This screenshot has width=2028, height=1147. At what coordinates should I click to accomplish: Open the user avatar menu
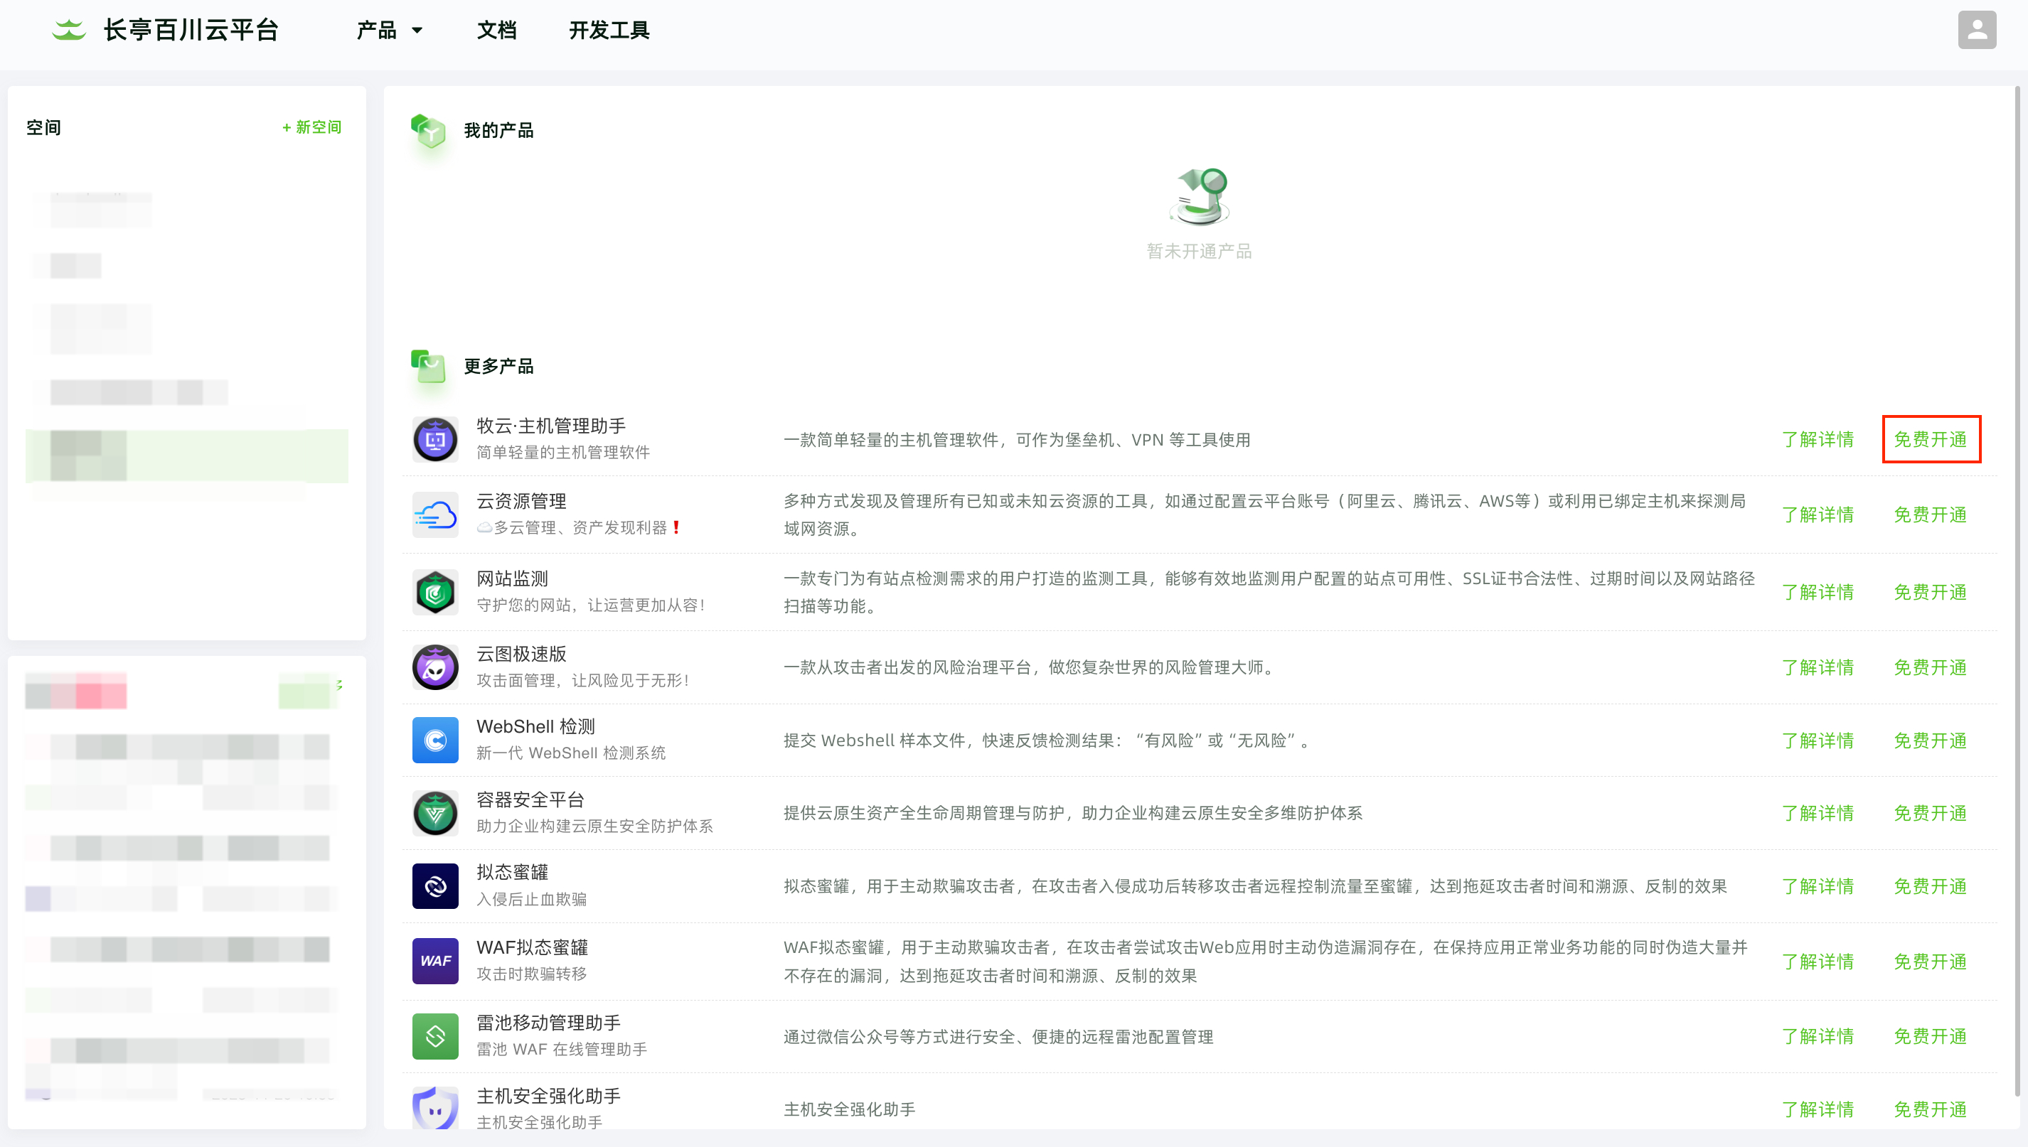[x=1976, y=30]
